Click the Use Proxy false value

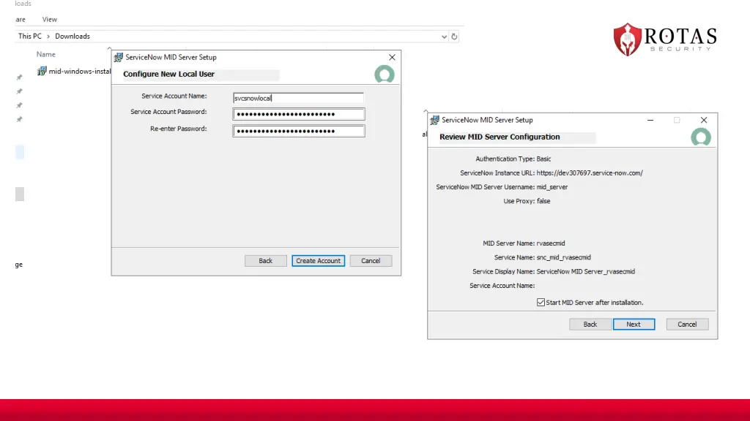[x=543, y=201]
